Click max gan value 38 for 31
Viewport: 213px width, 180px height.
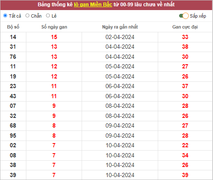[185, 47]
